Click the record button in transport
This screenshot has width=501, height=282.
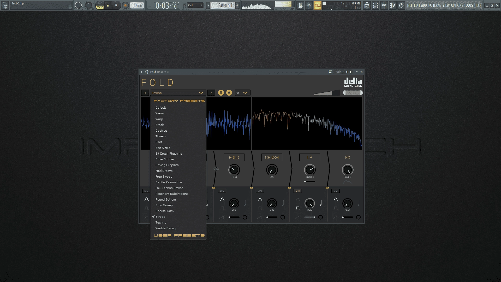pyautogui.click(x=126, y=5)
